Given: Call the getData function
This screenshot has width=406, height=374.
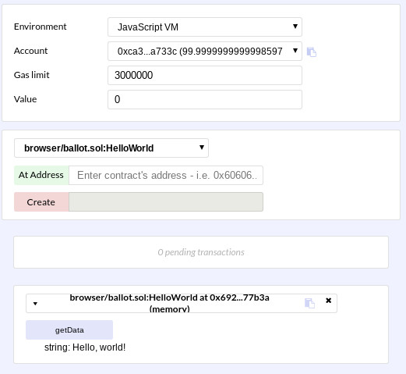Looking at the screenshot, I should (x=69, y=329).
